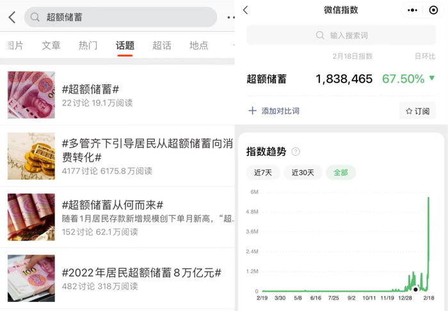Click 482讨论 318万阅读 stats text
Screen dimensions: 448x311
click(100, 286)
